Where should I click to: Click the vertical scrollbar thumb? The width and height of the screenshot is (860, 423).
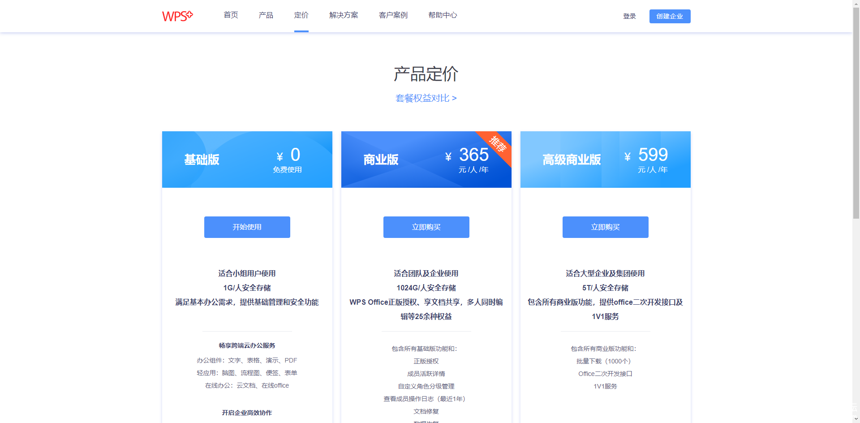[856, 112]
